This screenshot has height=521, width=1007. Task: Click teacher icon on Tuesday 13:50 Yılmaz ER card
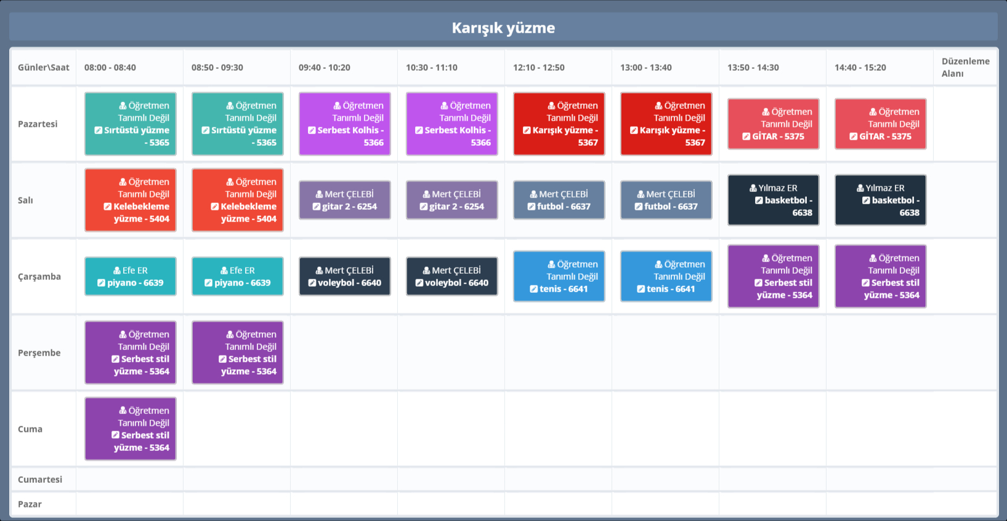point(753,188)
